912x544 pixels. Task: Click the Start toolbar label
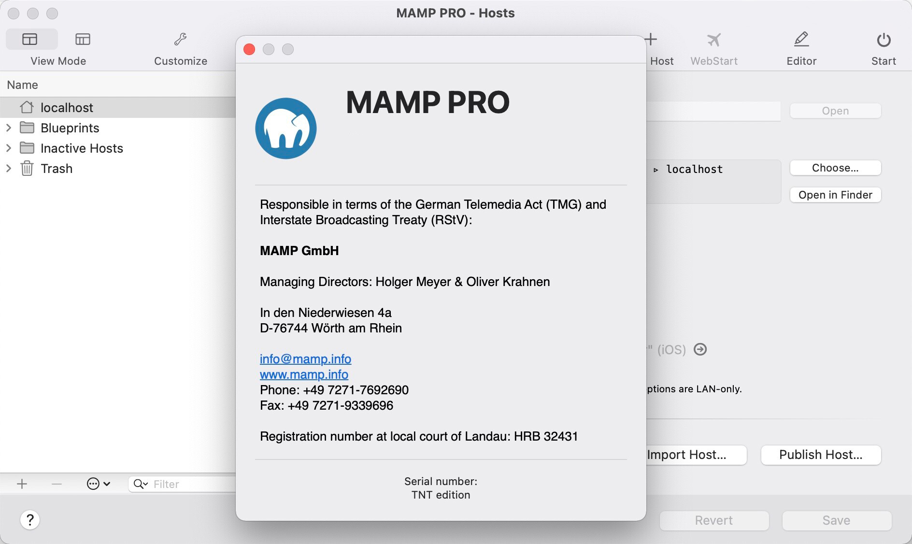883,61
